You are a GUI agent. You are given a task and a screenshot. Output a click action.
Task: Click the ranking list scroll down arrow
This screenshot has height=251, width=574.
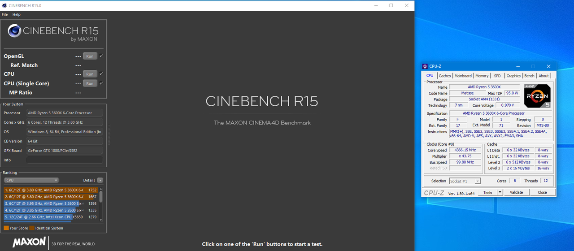coord(101,220)
